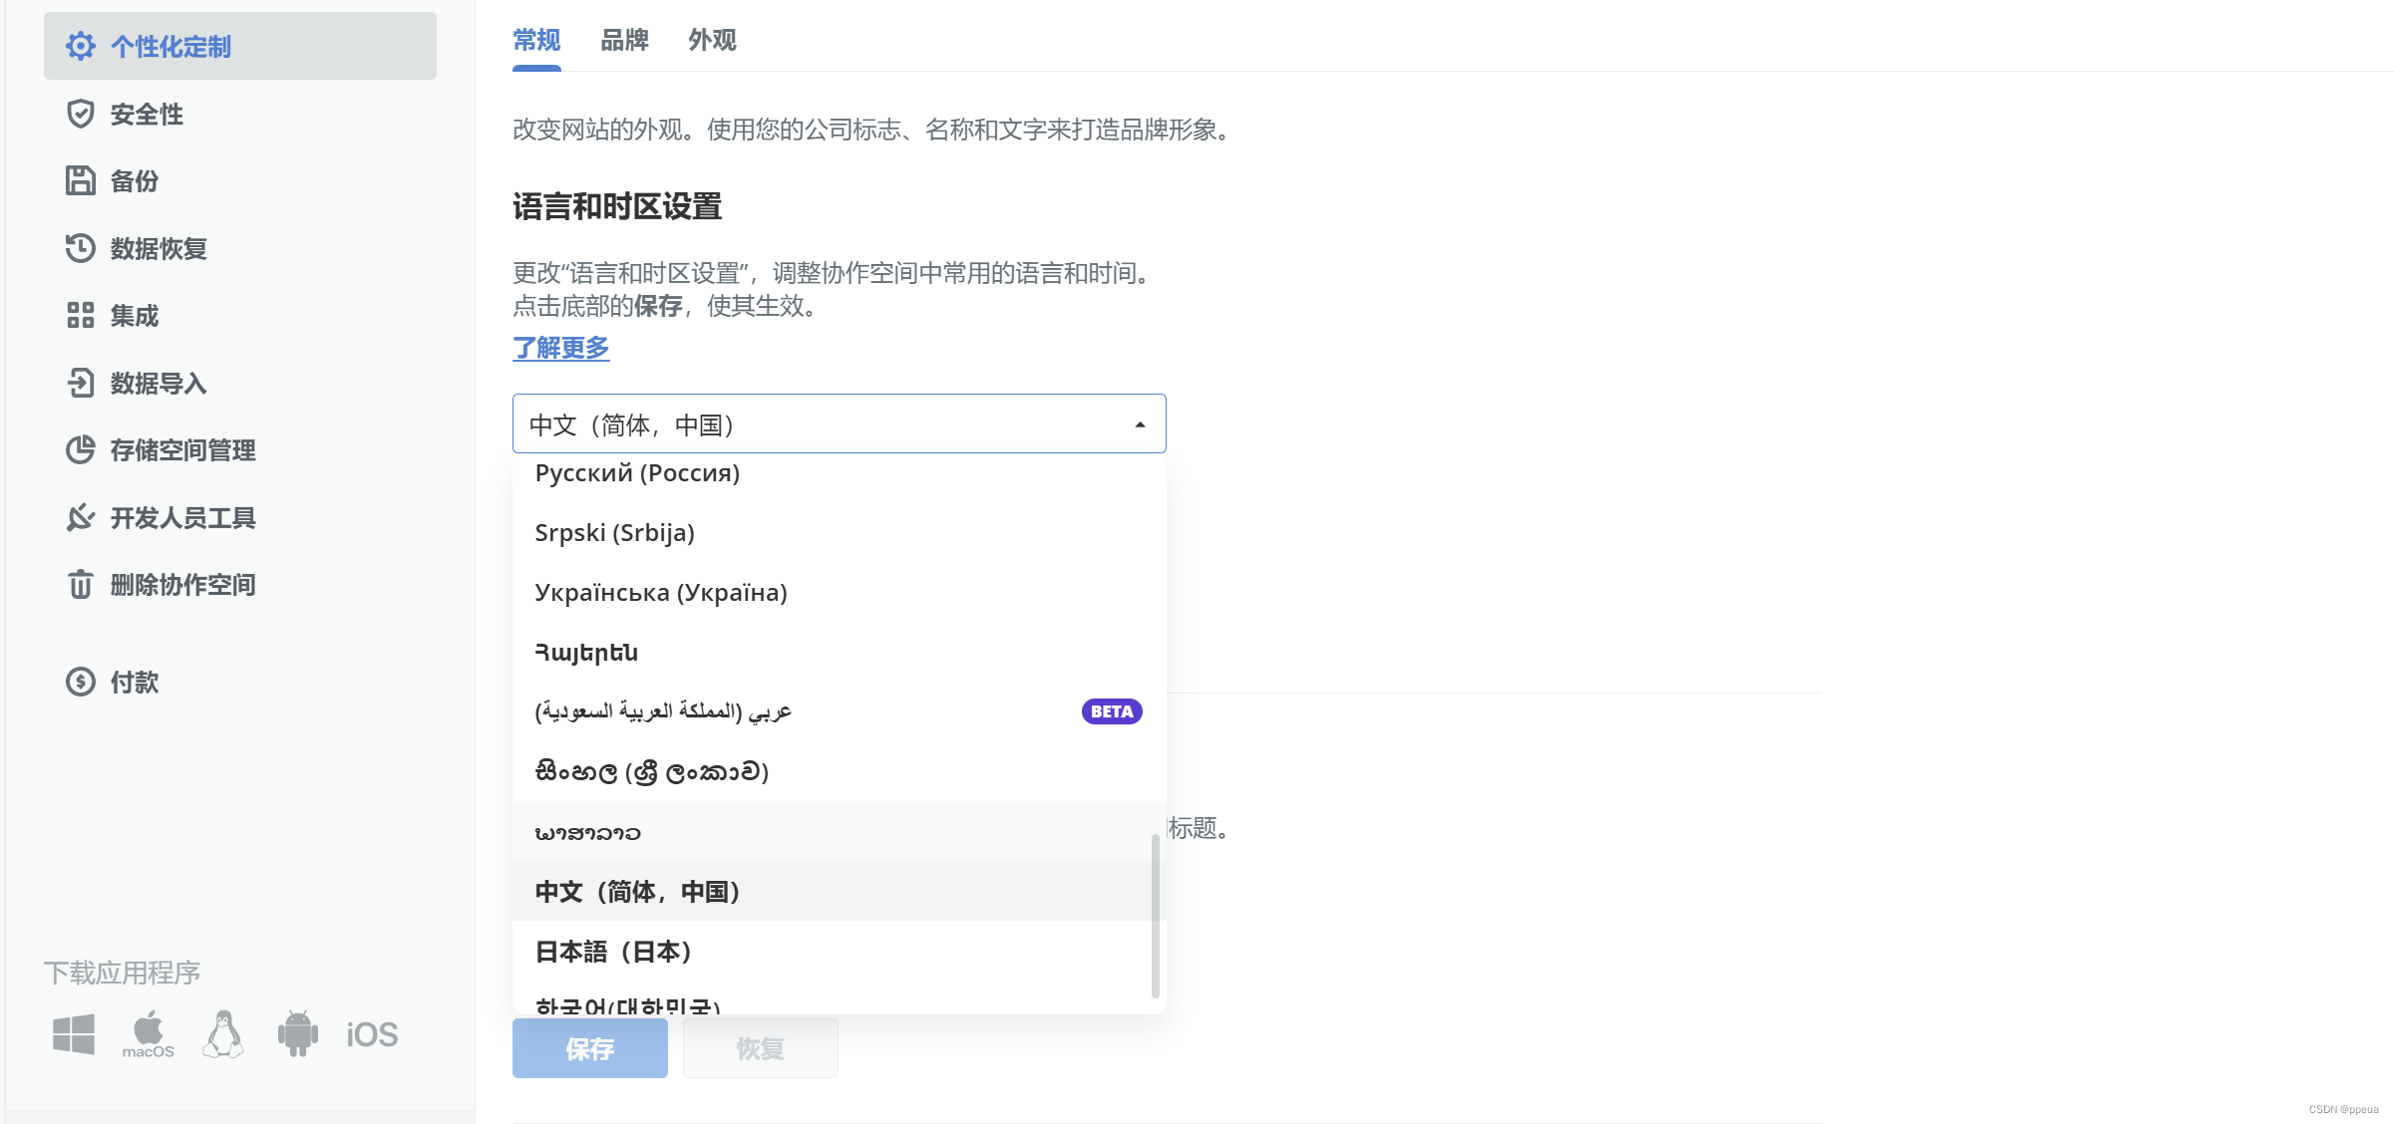The height and width of the screenshot is (1124, 2394).
Task: Click the dollar coin icon for 付款
Action: click(x=80, y=682)
